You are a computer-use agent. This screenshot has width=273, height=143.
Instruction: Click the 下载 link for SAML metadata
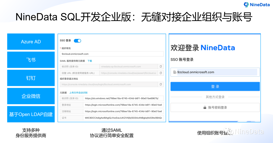coord(90,61)
